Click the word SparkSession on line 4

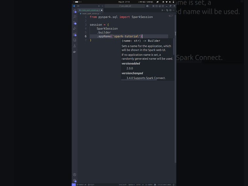[107, 29]
